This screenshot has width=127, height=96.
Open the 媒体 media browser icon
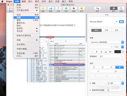point(74,8)
